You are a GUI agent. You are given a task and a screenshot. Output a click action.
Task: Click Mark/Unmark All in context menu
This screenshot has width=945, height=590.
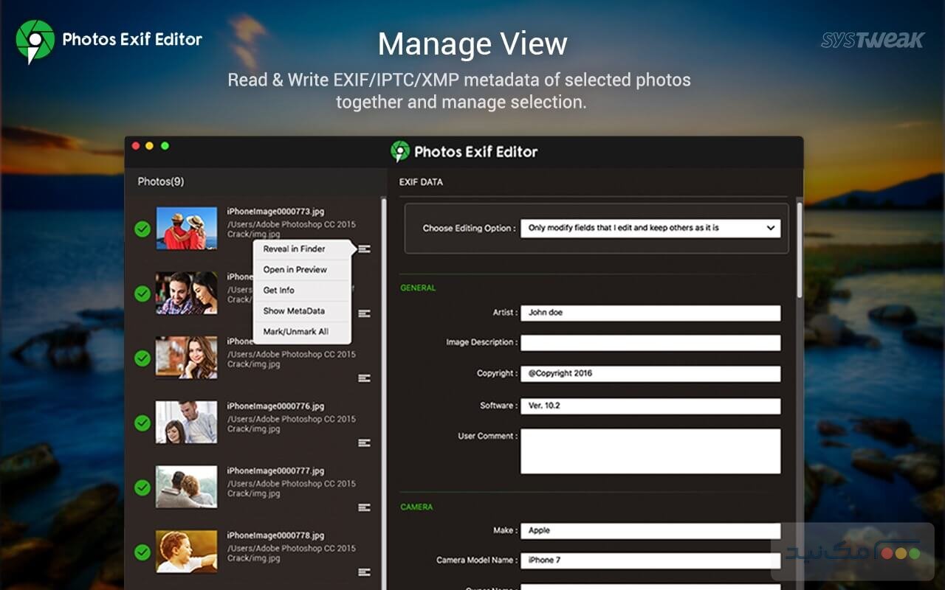(x=296, y=332)
